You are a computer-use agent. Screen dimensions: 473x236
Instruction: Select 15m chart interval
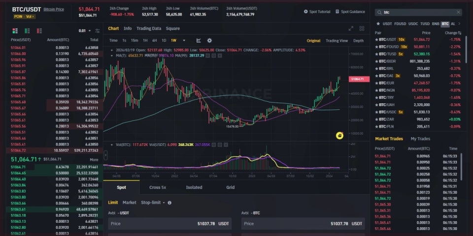[x=135, y=40]
